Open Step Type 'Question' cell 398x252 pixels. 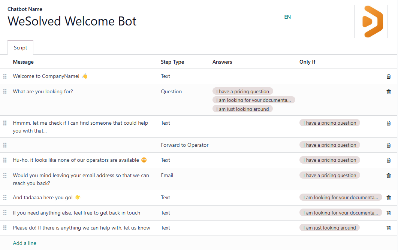pyautogui.click(x=171, y=91)
